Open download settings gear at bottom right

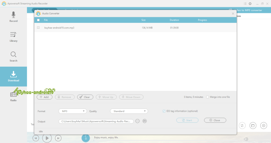tap(264, 126)
